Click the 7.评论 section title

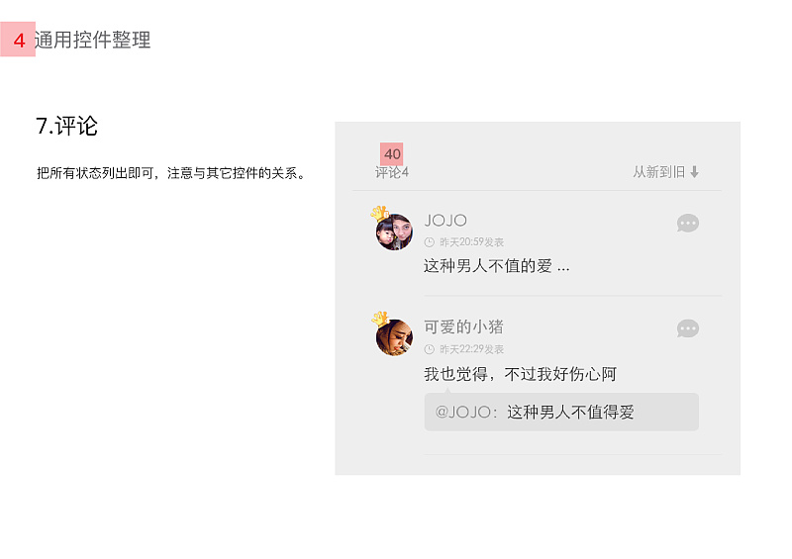click(x=66, y=126)
